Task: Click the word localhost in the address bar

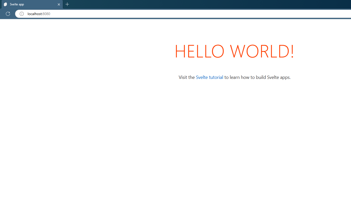Action: 34,14
